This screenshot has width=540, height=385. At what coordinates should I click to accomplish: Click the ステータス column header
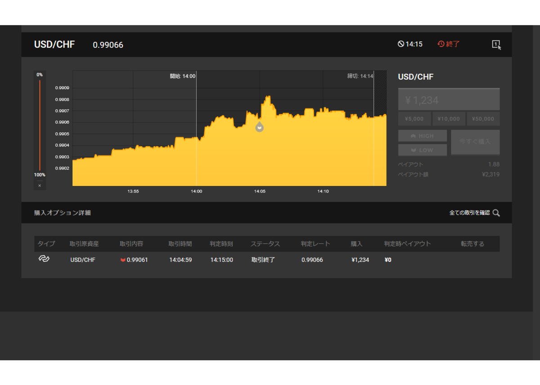[x=265, y=244]
